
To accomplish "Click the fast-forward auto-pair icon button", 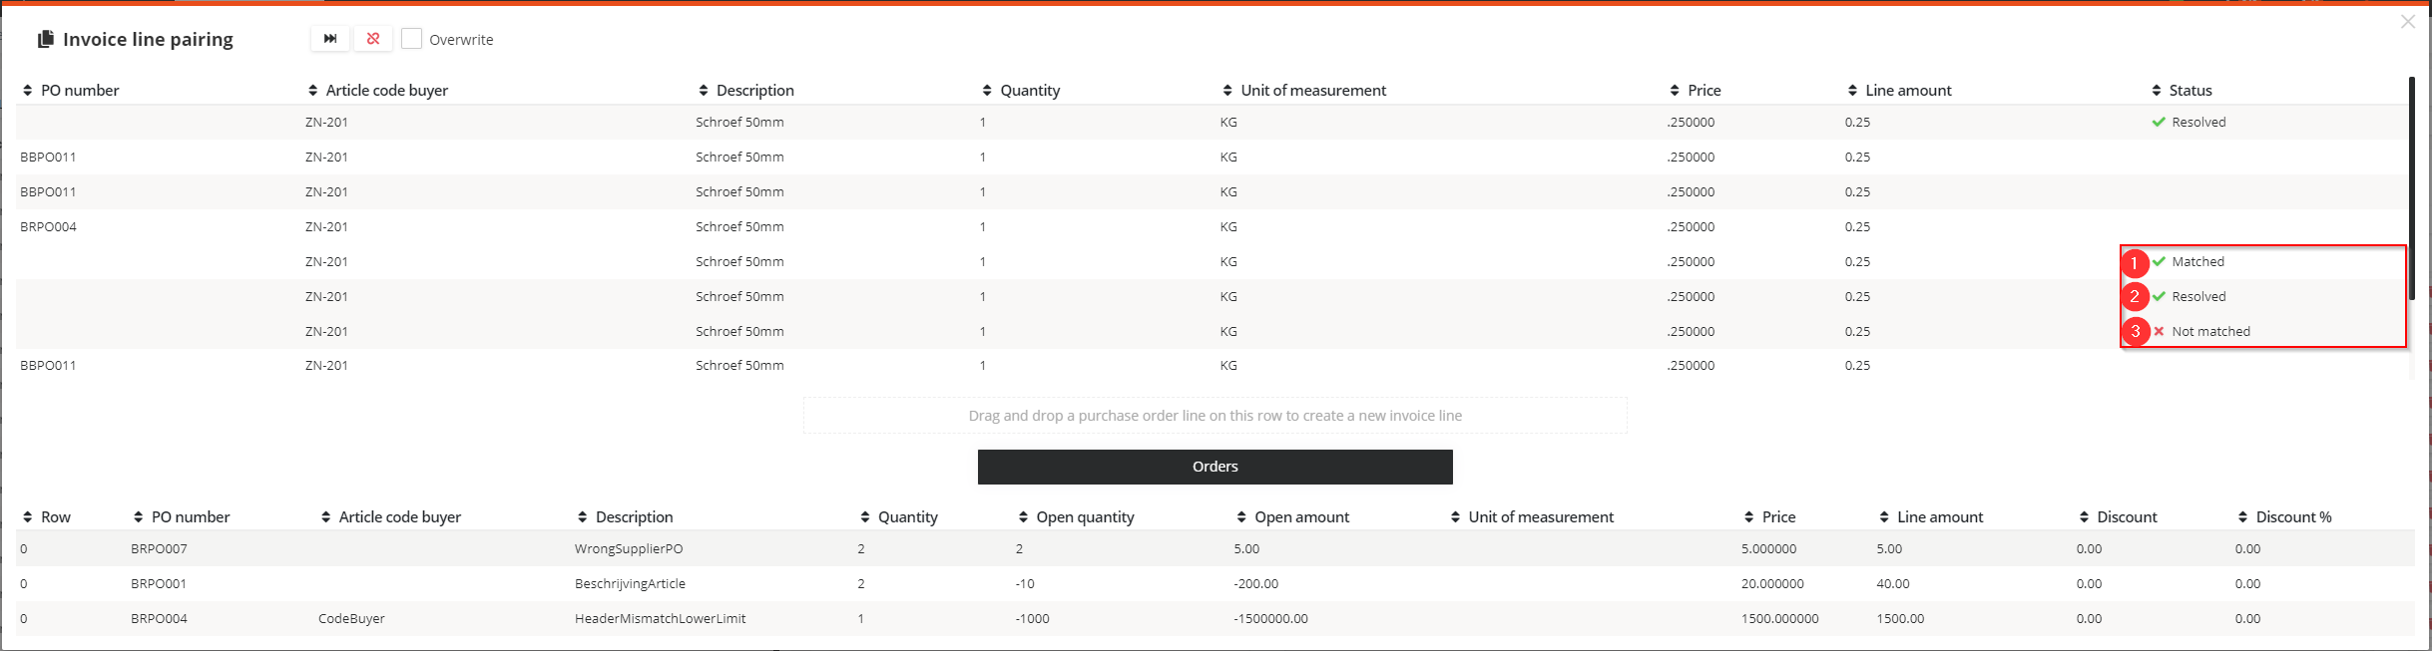I will tap(330, 39).
